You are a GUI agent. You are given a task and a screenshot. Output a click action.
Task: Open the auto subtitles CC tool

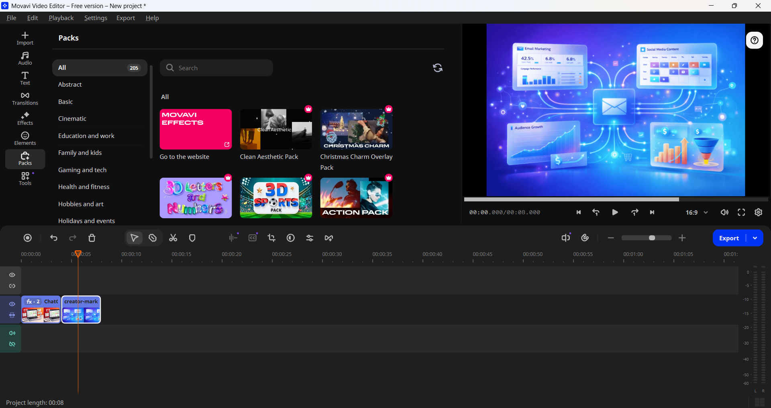click(x=253, y=238)
